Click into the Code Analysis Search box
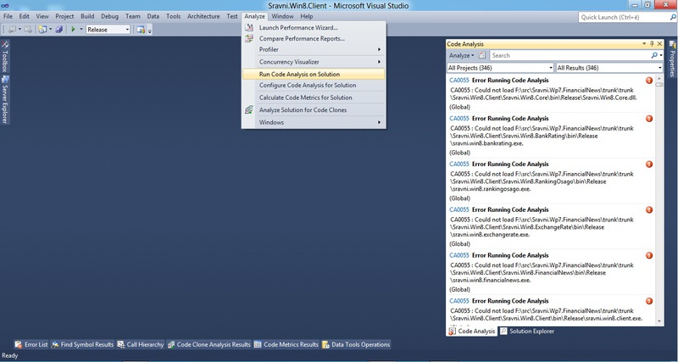The image size is (678, 362). click(570, 55)
